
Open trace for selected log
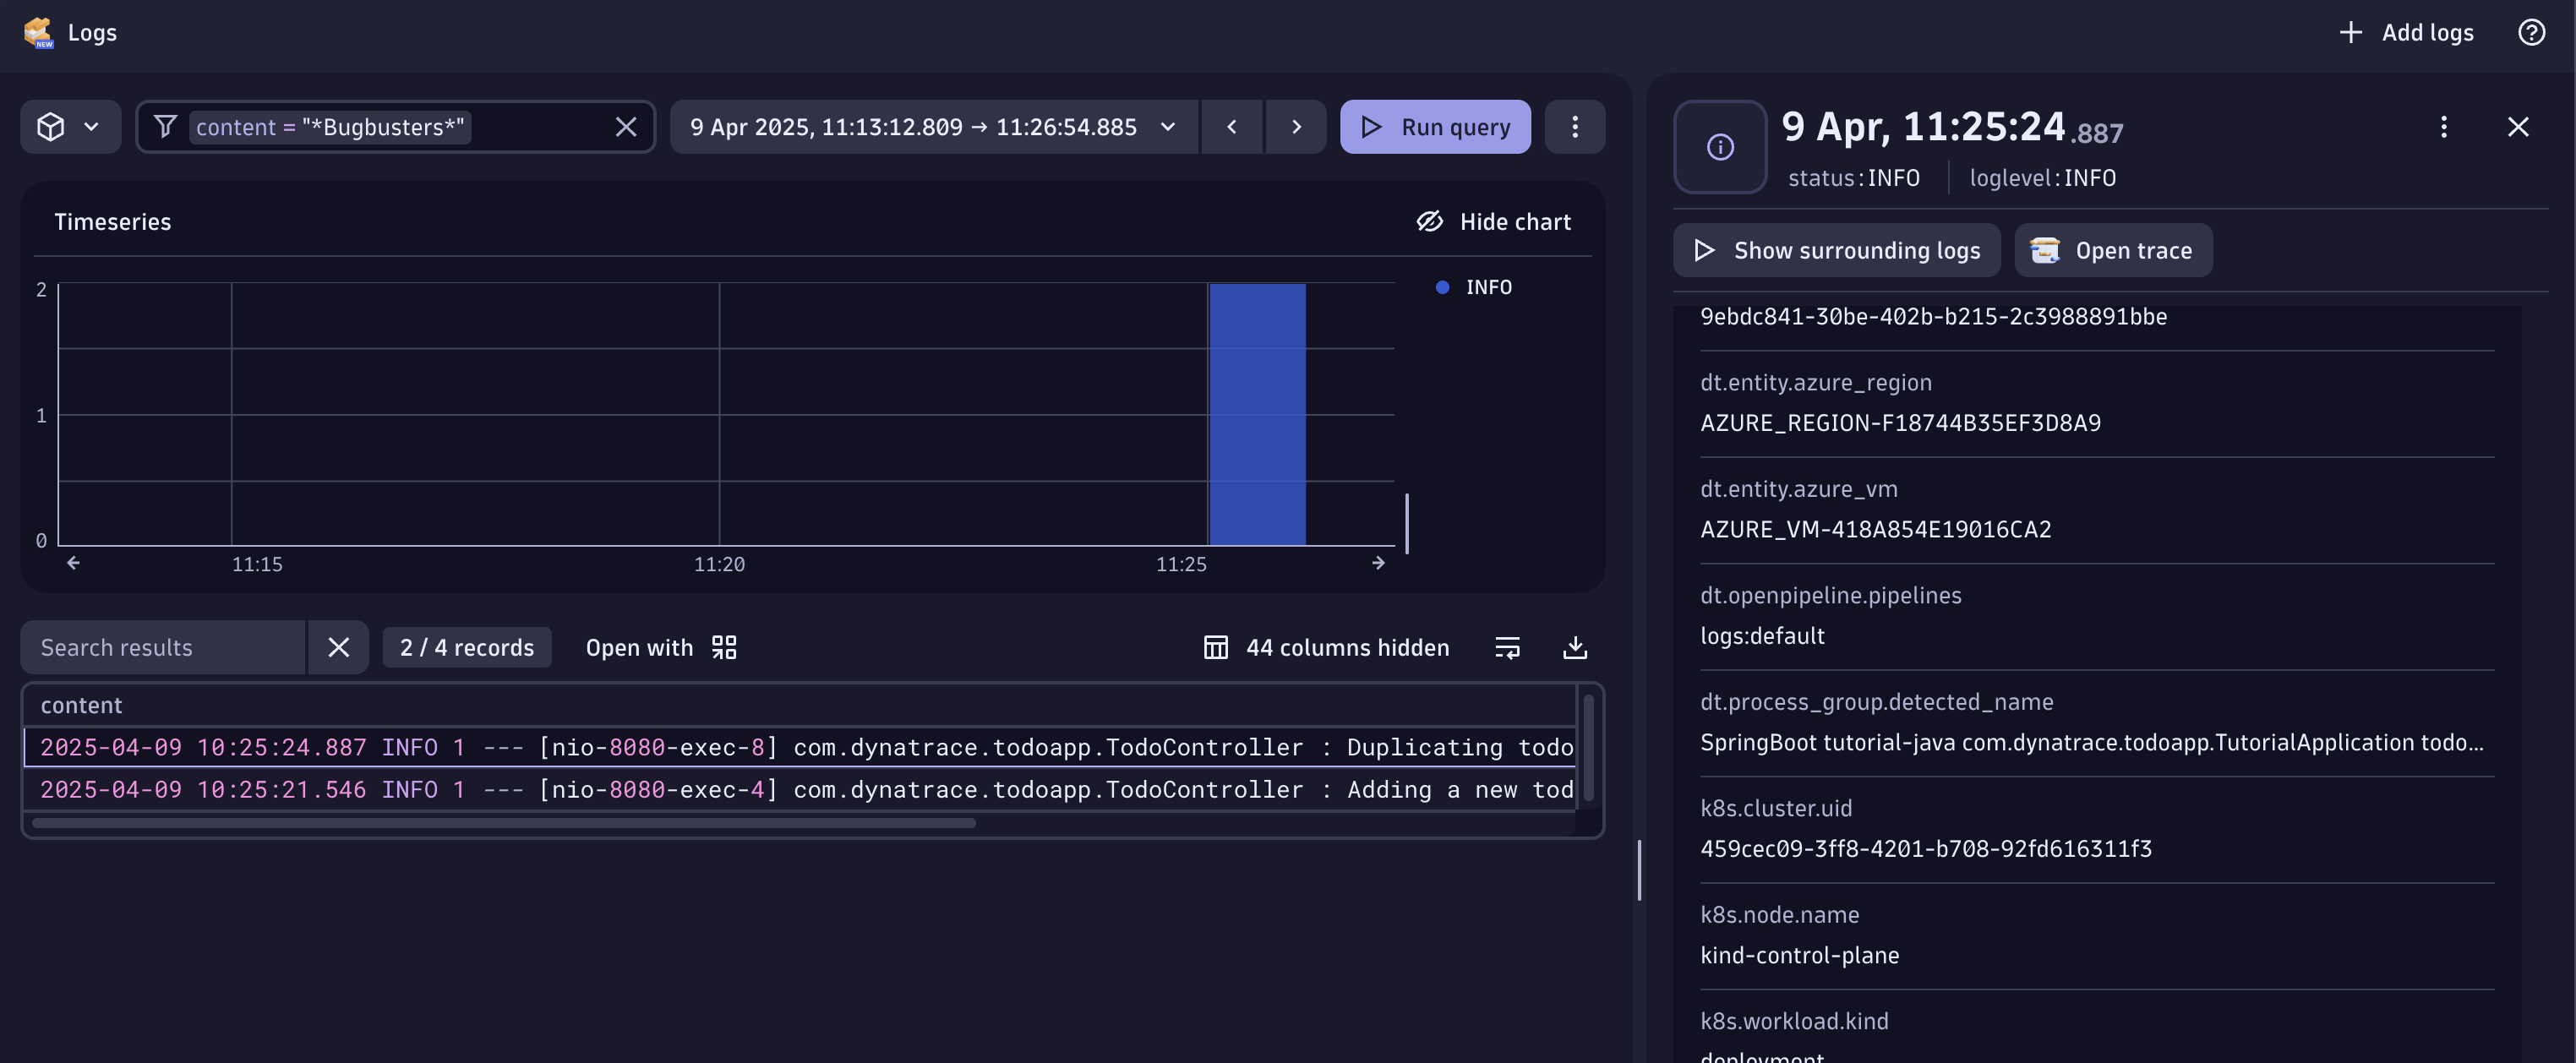tap(2112, 251)
